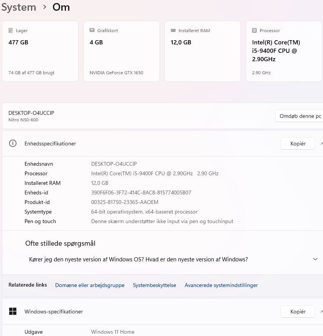Click the storage (Lager) icon
Viewport: 323px width, 336px height.
click(x=10, y=31)
